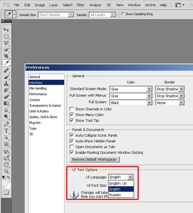Choose Russian from language list
The width and height of the screenshot is (193, 213).
point(121,195)
